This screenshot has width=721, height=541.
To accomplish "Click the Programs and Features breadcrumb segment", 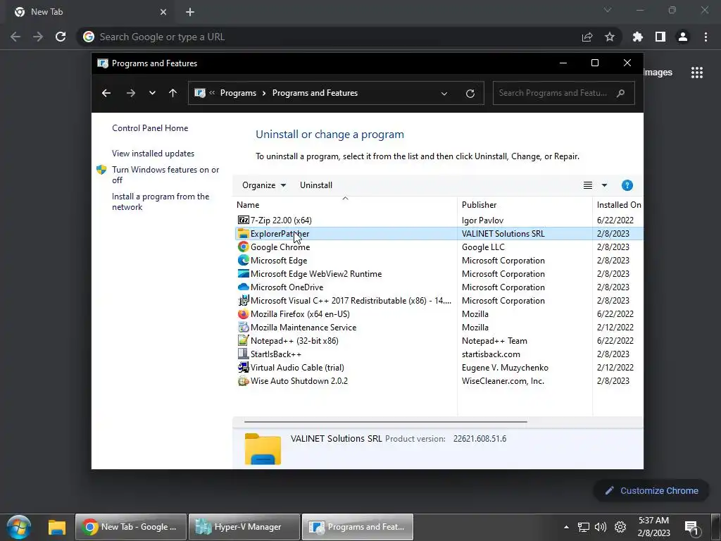I will [x=315, y=93].
